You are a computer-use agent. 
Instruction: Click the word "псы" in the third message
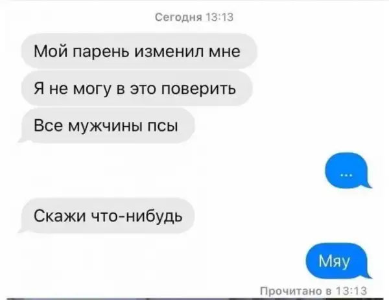click(x=163, y=126)
